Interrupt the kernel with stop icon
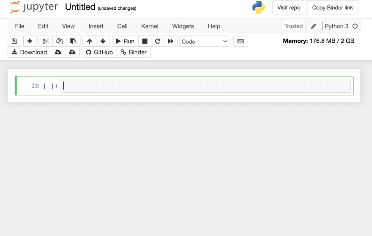 [x=145, y=41]
